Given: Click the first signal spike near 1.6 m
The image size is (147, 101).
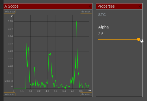Looking at the screenshot, I should pyautogui.click(x=26, y=43).
